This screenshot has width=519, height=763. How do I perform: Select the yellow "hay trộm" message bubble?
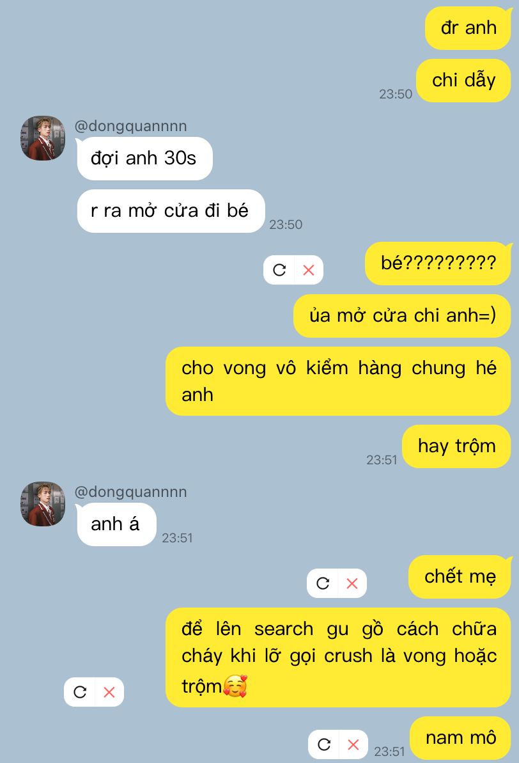coord(456,446)
